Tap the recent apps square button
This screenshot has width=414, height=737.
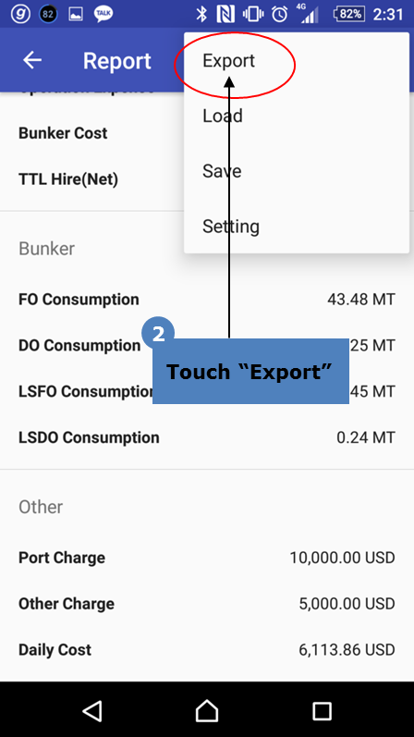click(322, 711)
